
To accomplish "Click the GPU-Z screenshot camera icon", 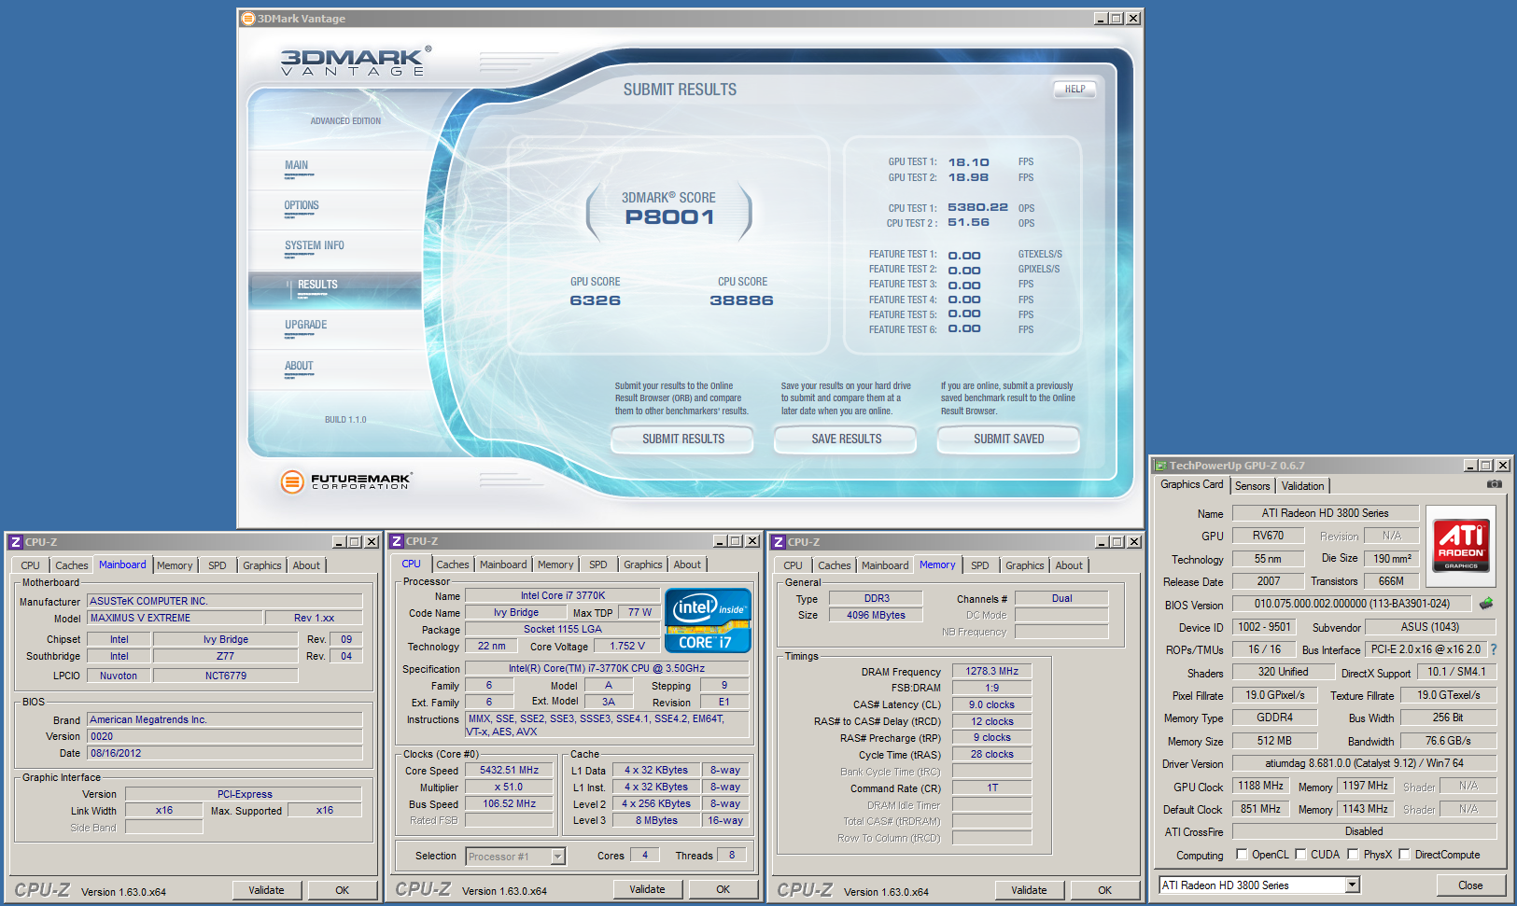I will tap(1495, 484).
